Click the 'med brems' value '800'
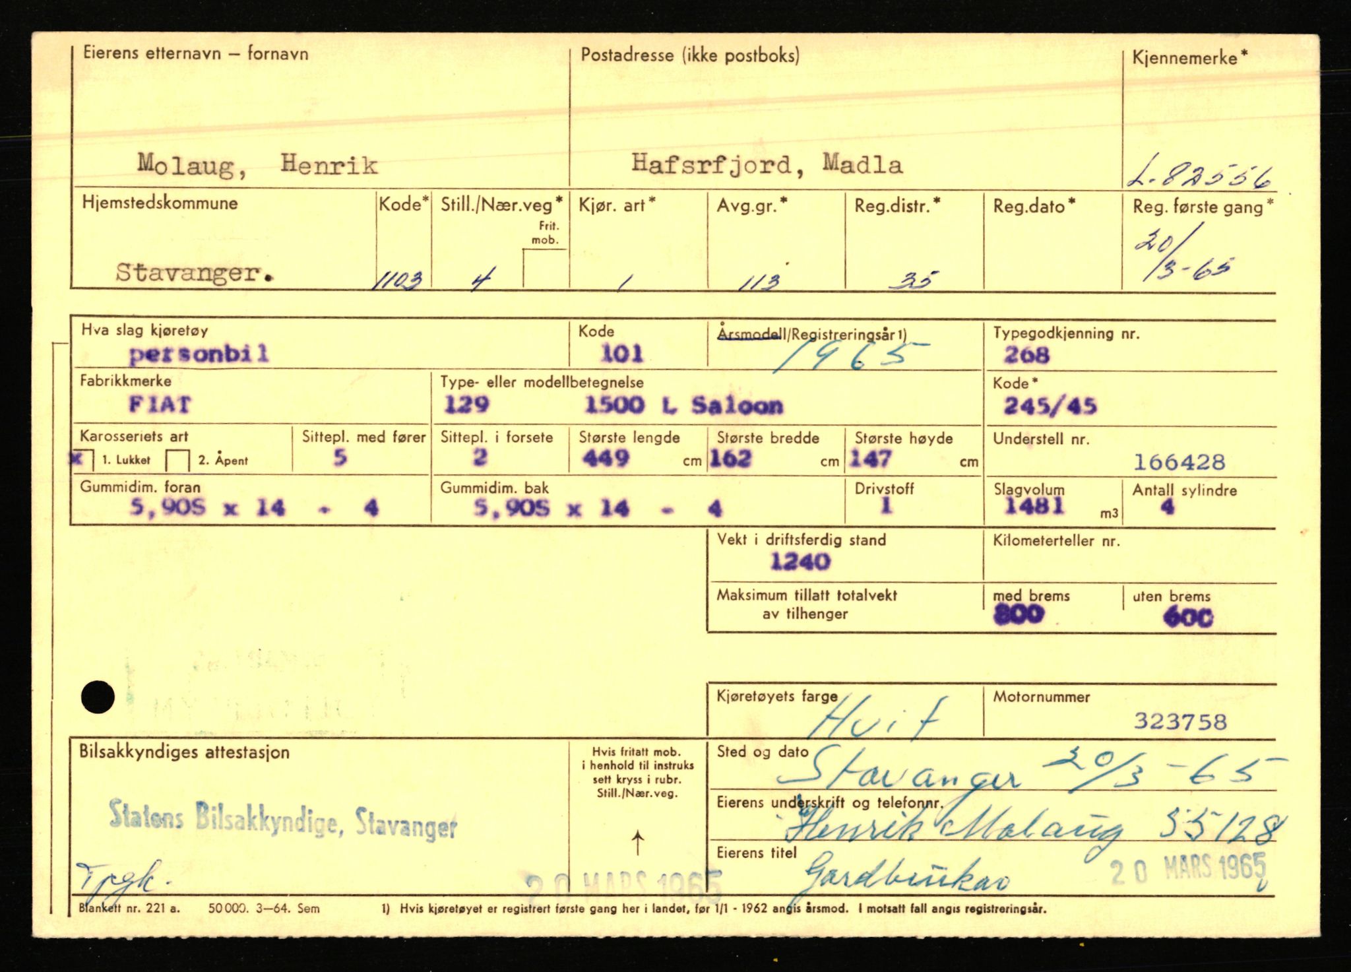The height and width of the screenshot is (972, 1351). click(x=1019, y=614)
